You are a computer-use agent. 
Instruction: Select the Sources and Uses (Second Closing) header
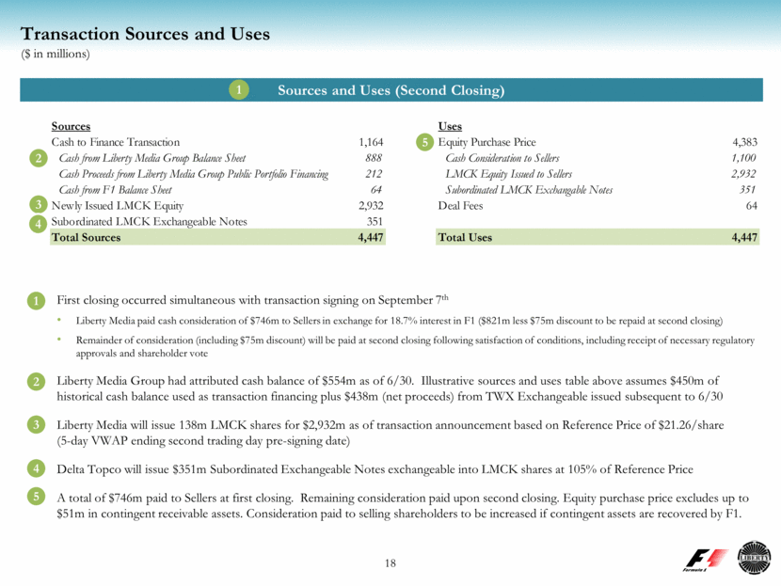[390, 90]
